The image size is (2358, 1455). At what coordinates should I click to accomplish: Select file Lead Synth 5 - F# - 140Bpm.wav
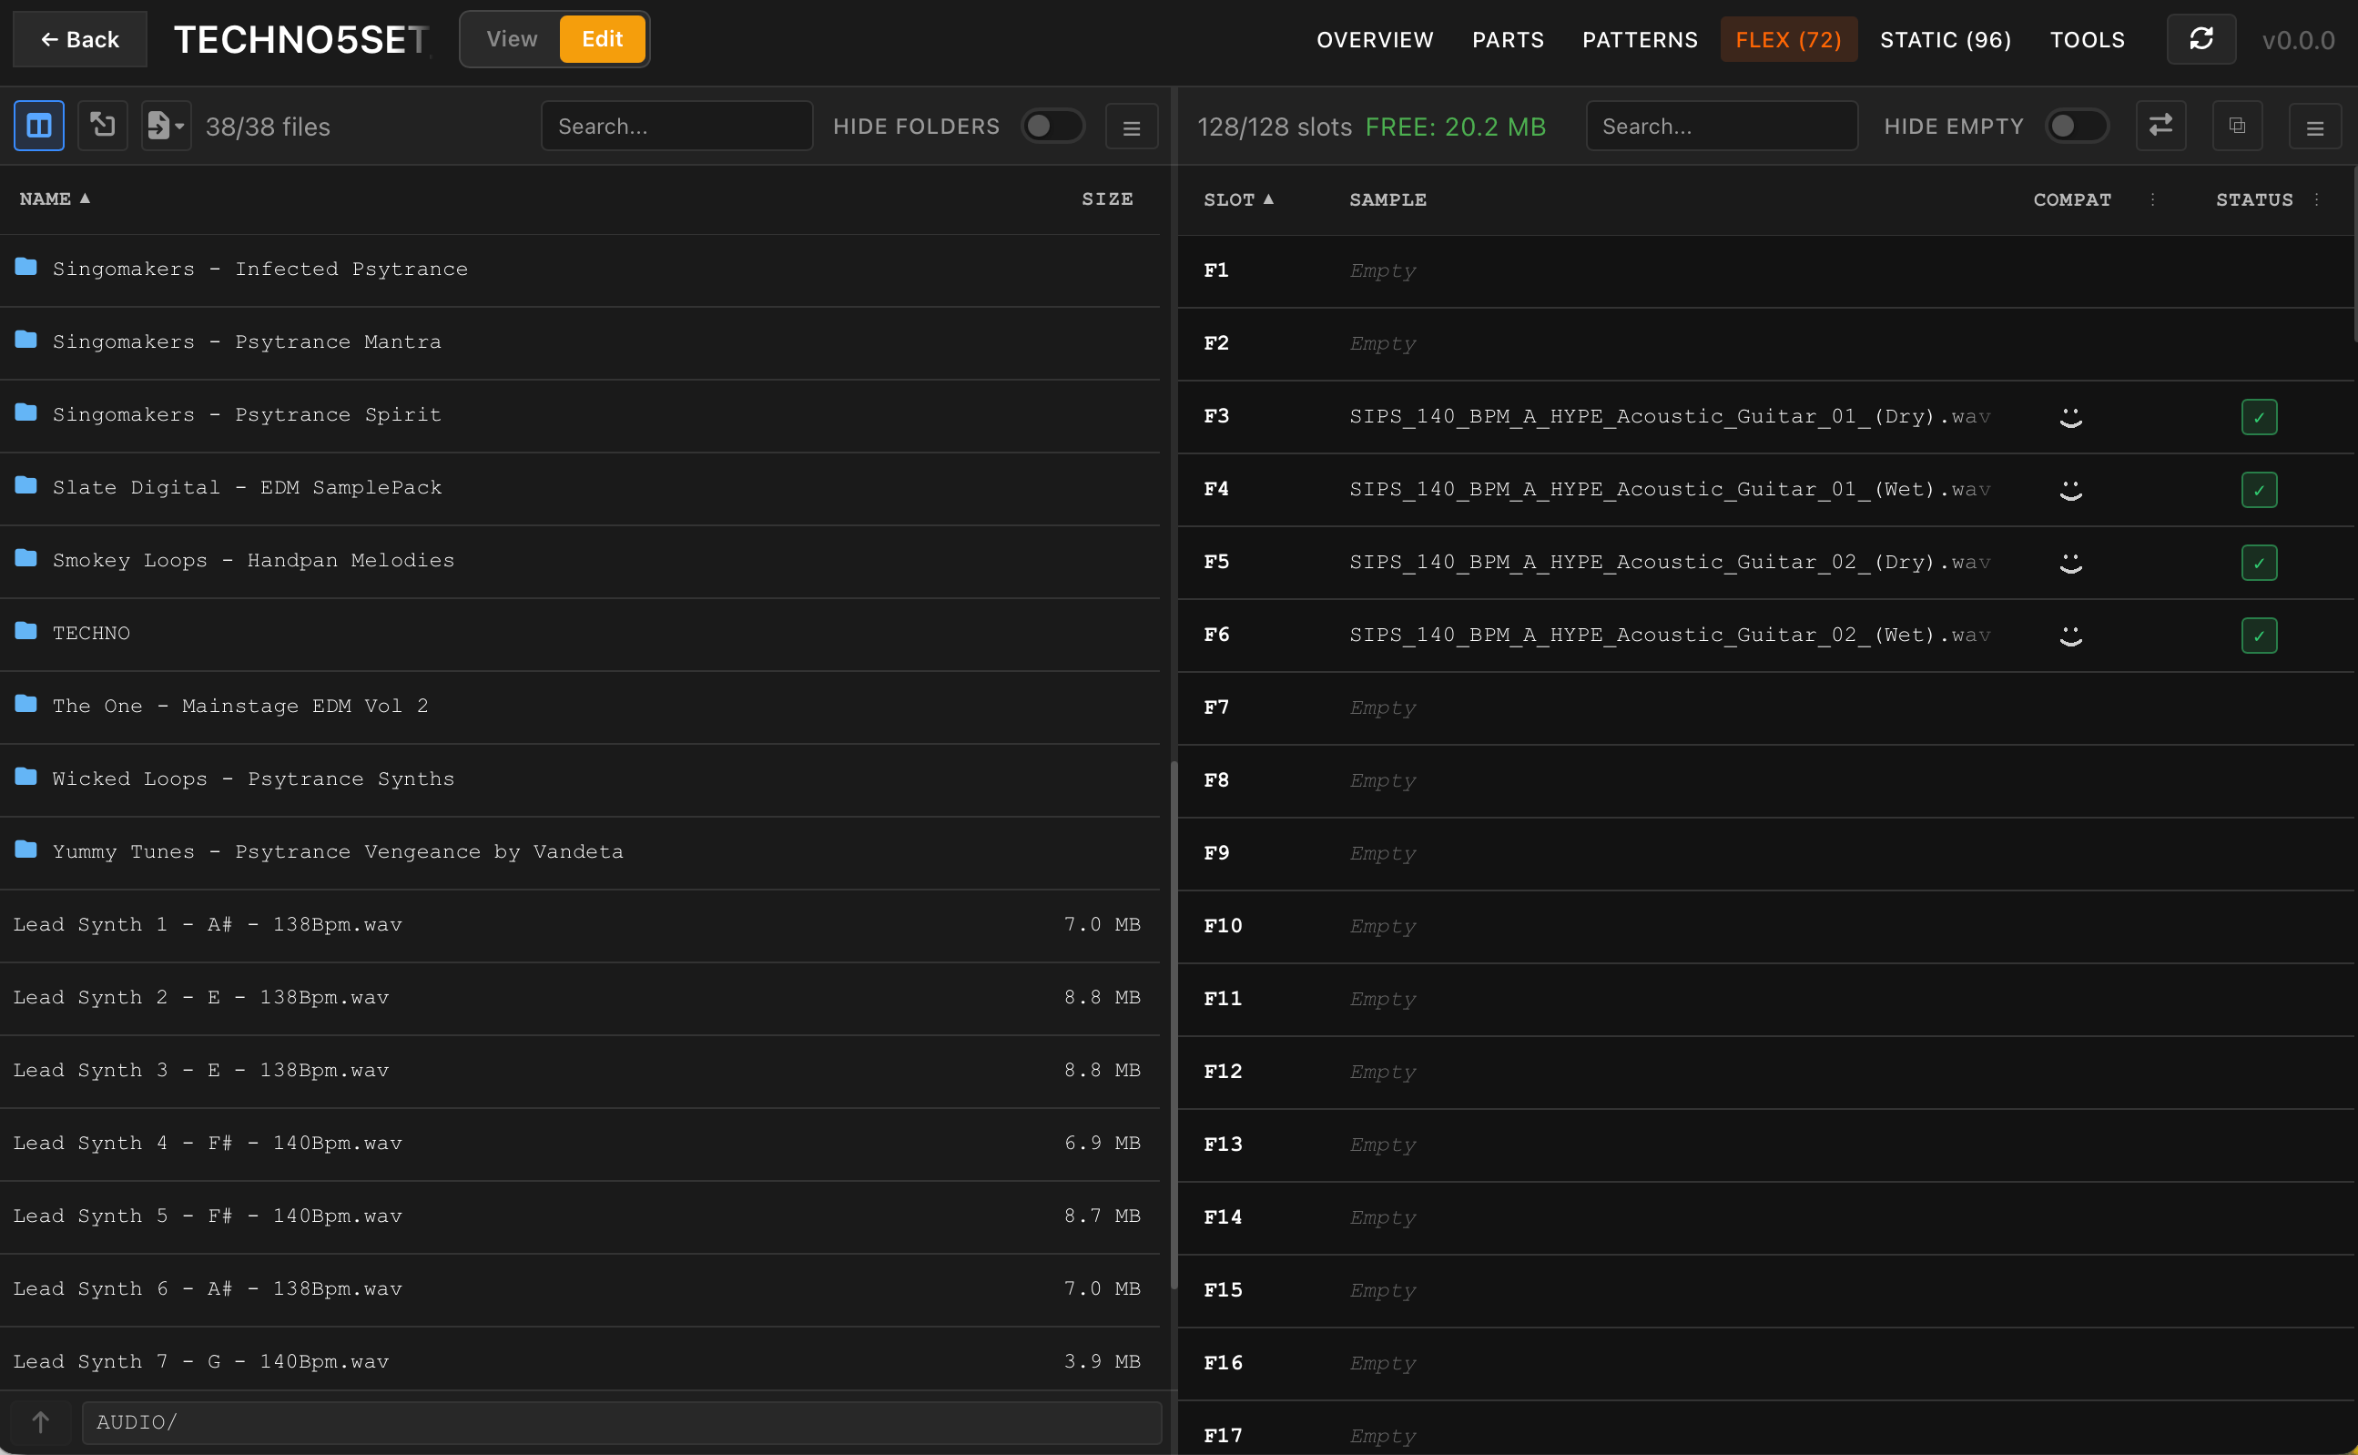[x=580, y=1216]
